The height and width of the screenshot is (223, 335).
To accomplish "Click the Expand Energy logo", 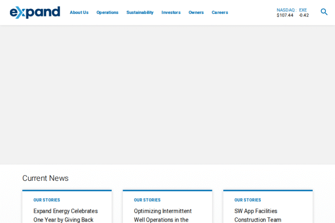I will pyautogui.click(x=35, y=12).
